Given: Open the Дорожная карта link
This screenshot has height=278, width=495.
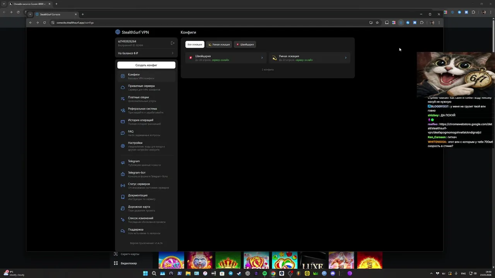Looking at the screenshot, I should click(146, 208).
